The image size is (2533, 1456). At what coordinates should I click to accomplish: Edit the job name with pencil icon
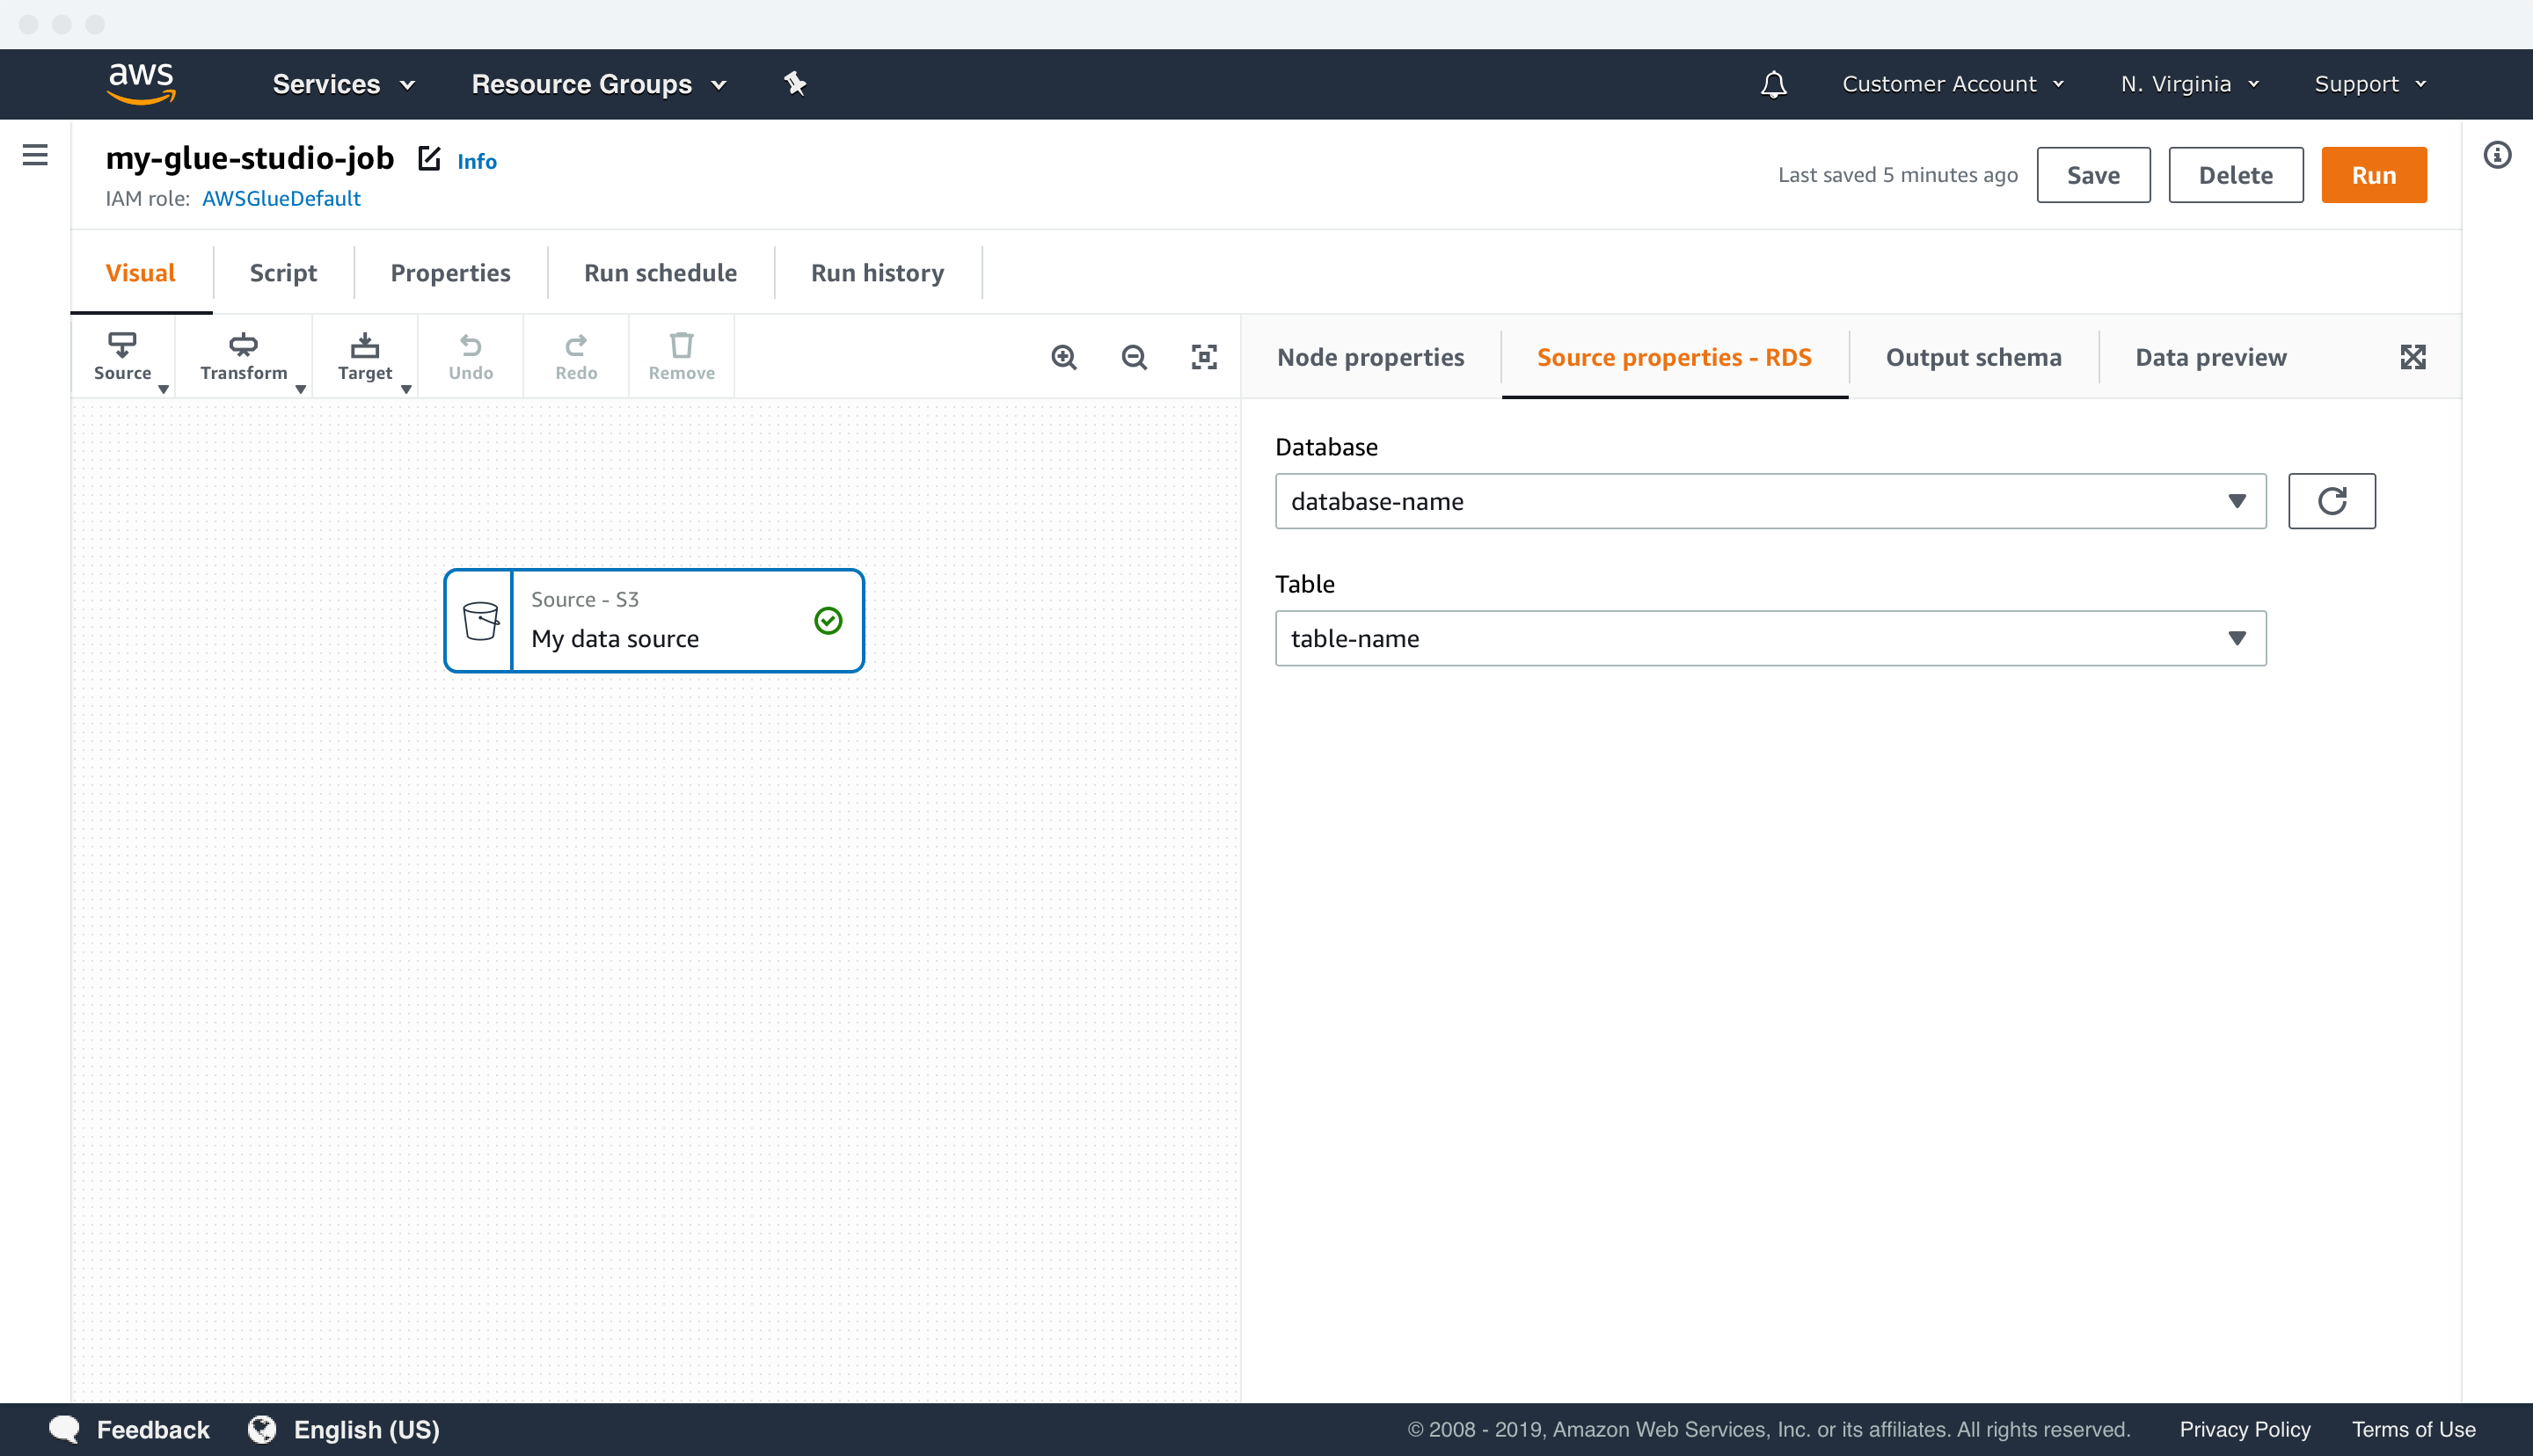429,158
